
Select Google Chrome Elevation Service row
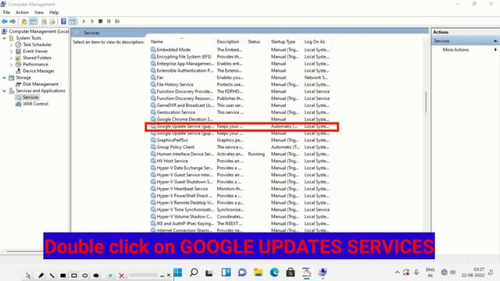pyautogui.click(x=241, y=119)
